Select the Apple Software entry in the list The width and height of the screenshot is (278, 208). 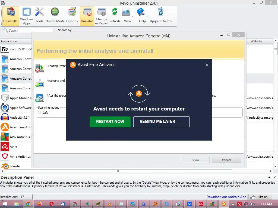pyautogui.click(x=16, y=108)
